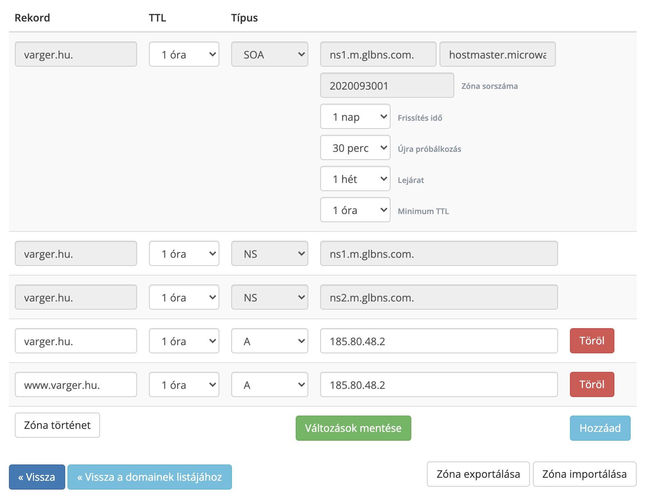
Task: Open TTL dropdown for www.varger.hu. record
Action: coord(184,385)
